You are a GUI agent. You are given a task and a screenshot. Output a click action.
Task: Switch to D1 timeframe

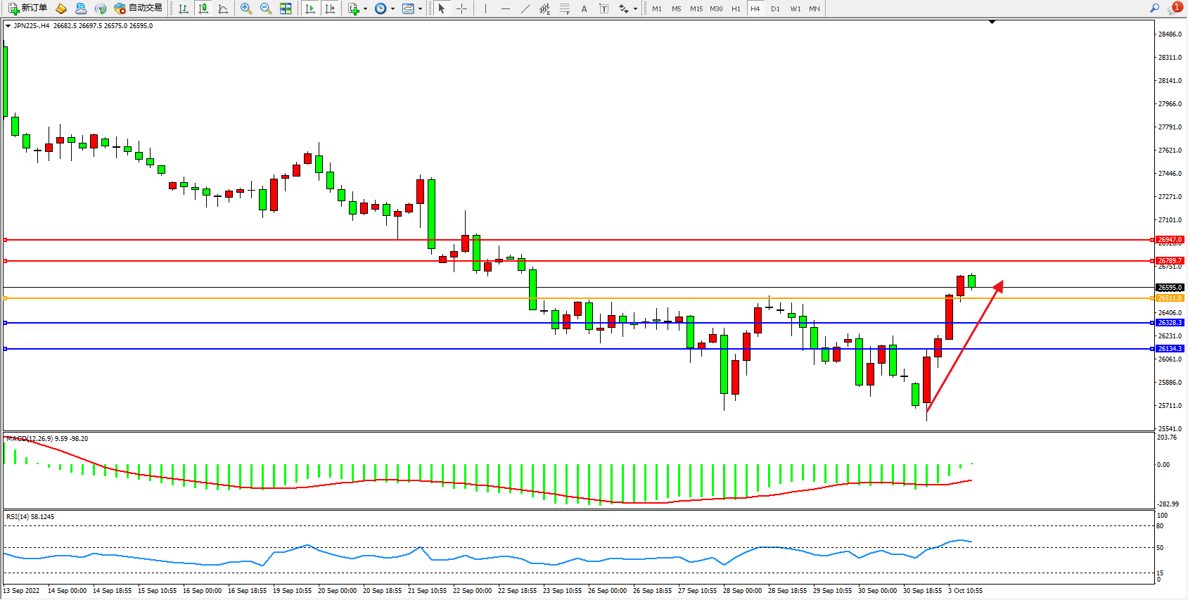pos(775,8)
